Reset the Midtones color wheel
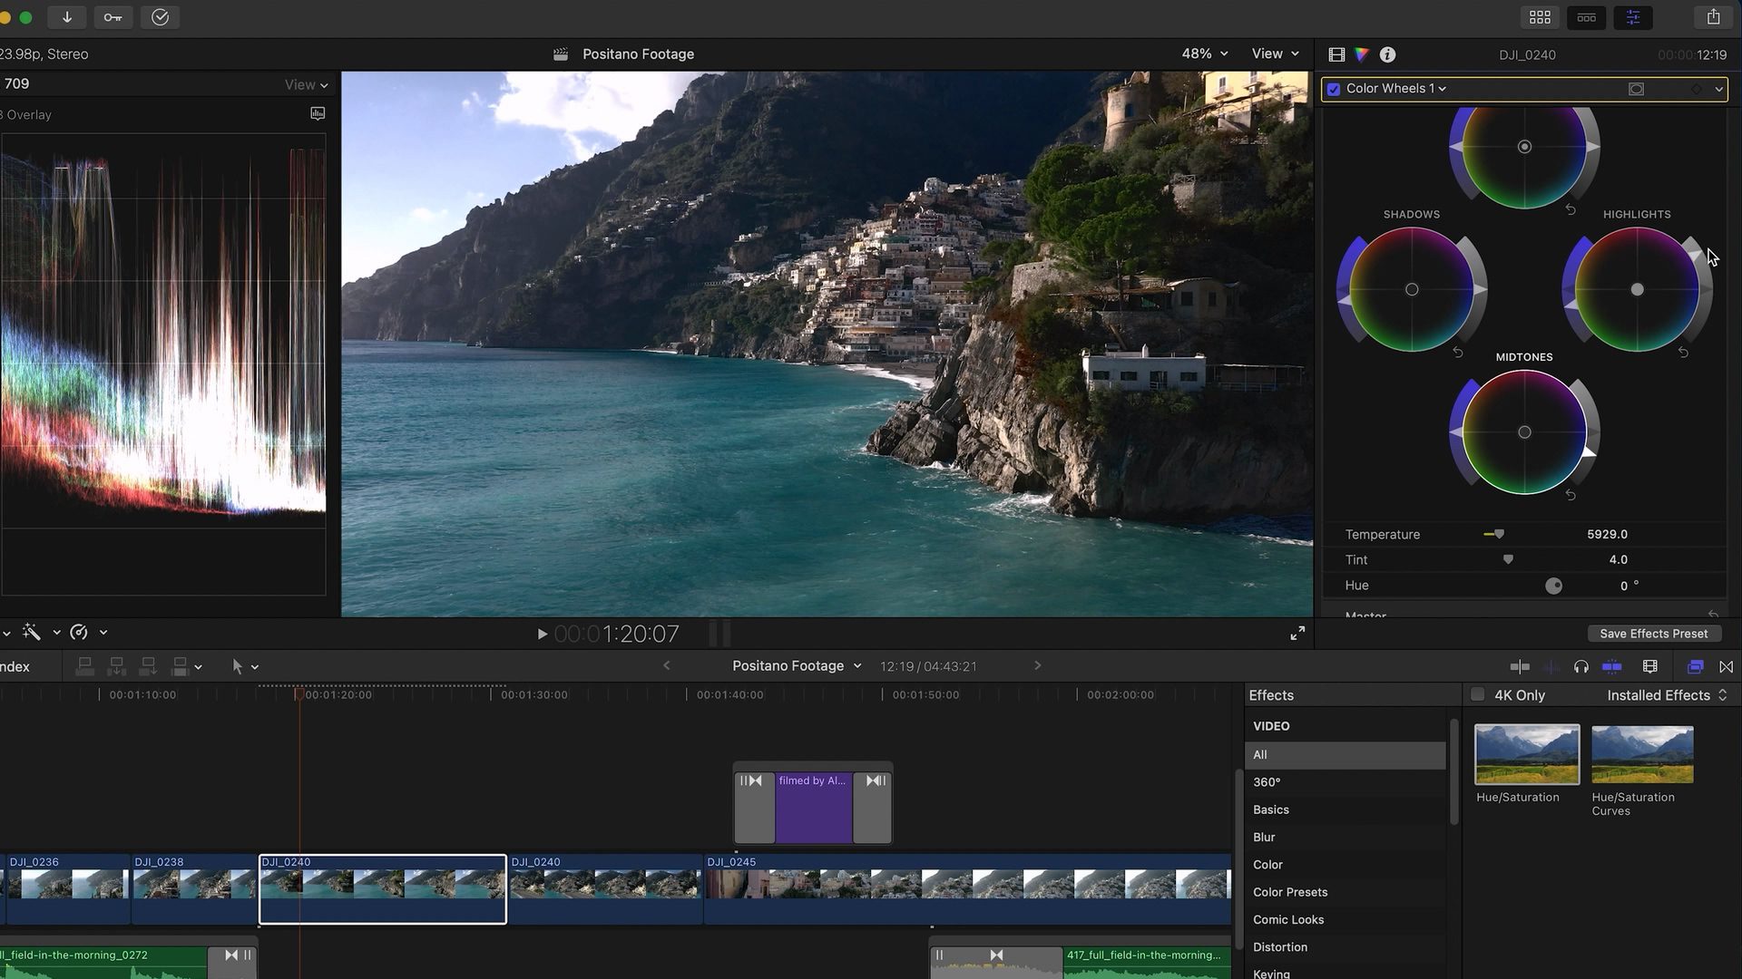The width and height of the screenshot is (1742, 979). click(1571, 495)
